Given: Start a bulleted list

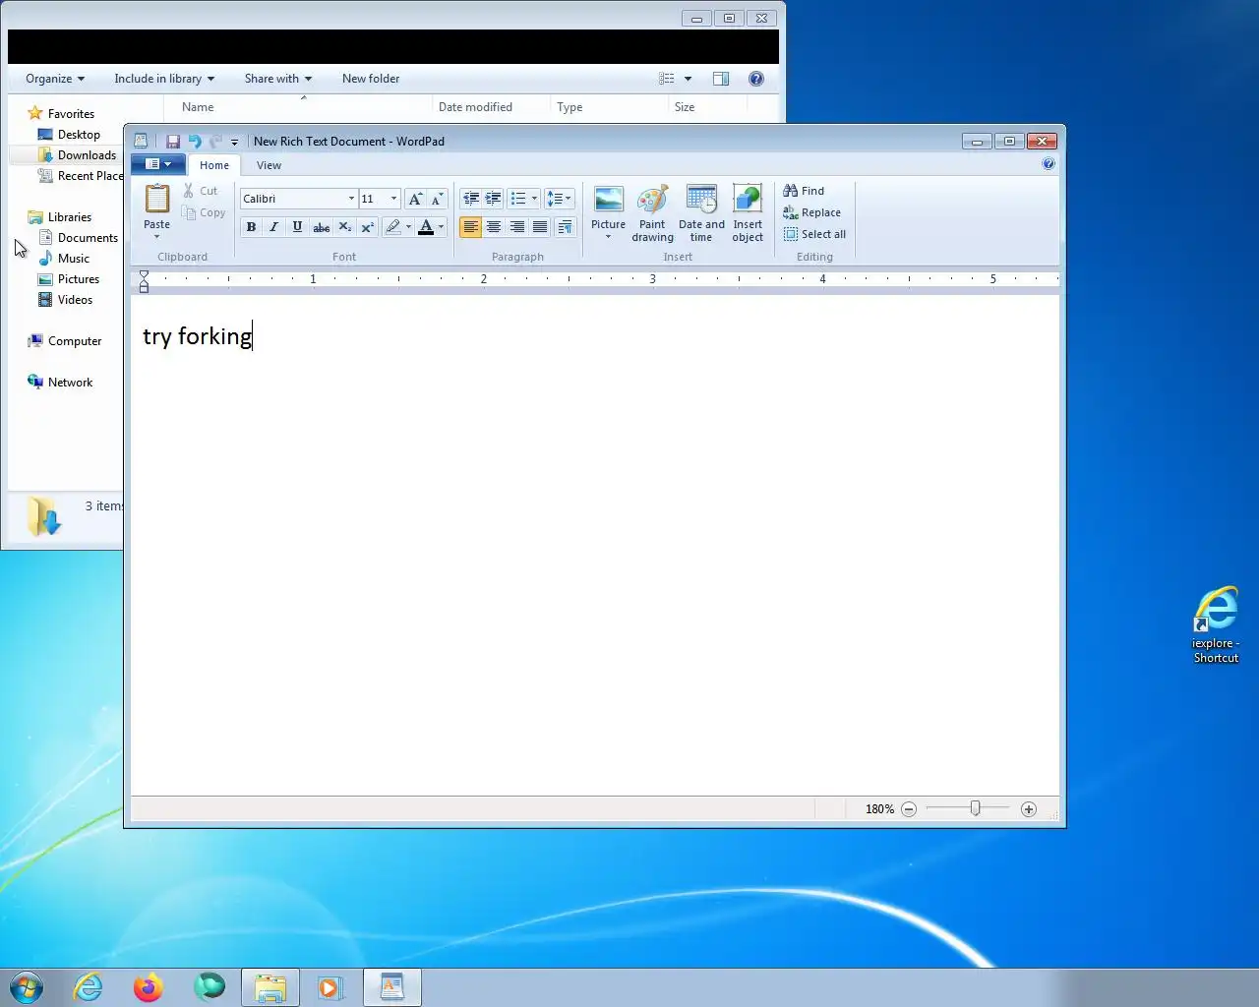Looking at the screenshot, I should click(518, 199).
